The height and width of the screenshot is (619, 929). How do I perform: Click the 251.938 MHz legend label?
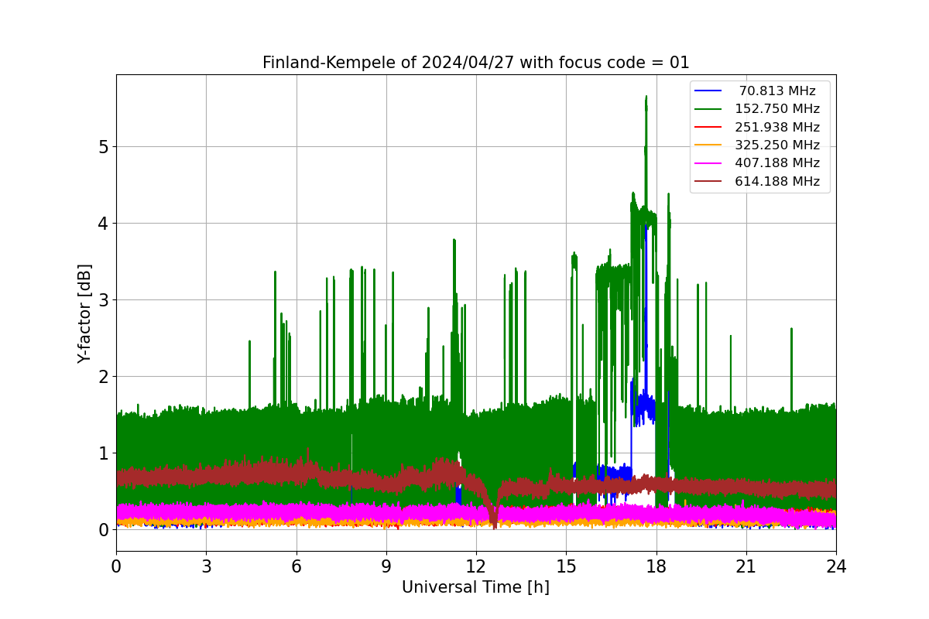pos(777,127)
